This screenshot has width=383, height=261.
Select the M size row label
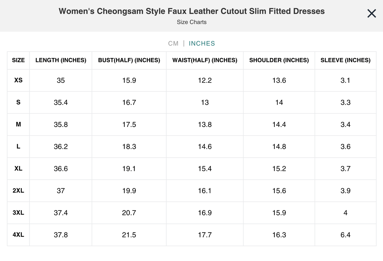[18, 125]
